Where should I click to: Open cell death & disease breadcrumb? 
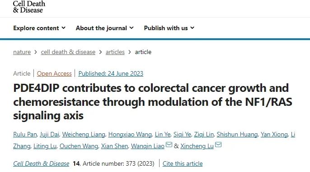click(68, 52)
